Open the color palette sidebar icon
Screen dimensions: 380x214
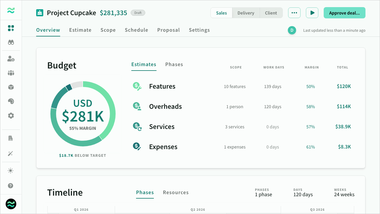pyautogui.click(x=11, y=101)
